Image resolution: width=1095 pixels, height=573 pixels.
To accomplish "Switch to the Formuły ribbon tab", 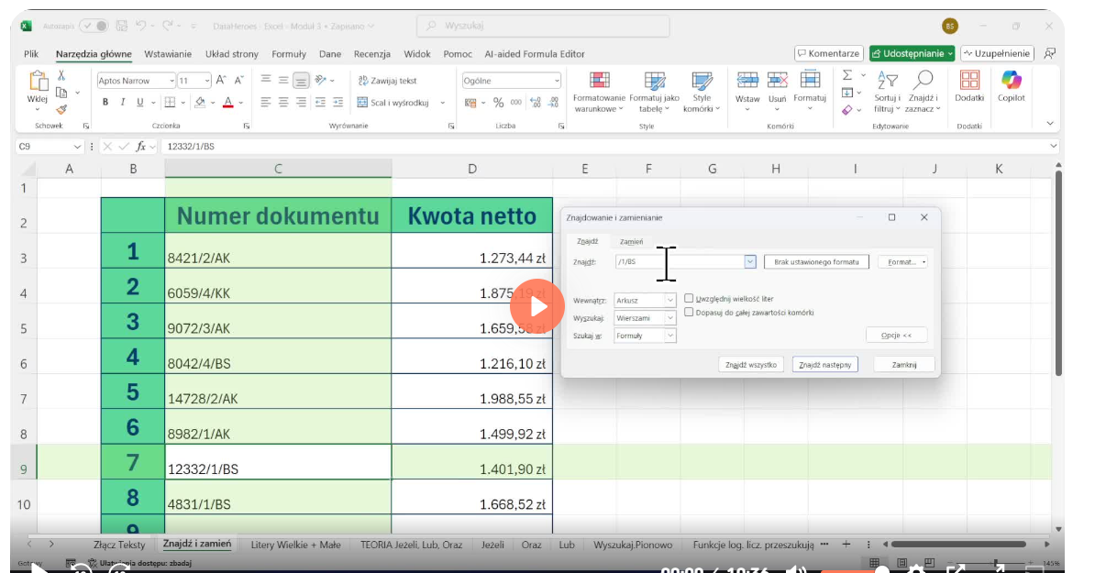I will coord(288,54).
